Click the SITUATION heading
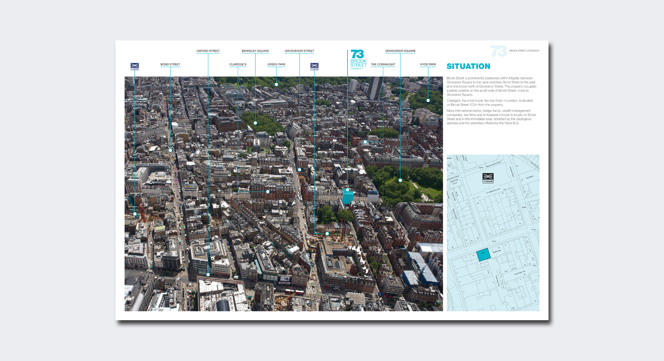Screen dimensions: 664x361 [x=468, y=66]
